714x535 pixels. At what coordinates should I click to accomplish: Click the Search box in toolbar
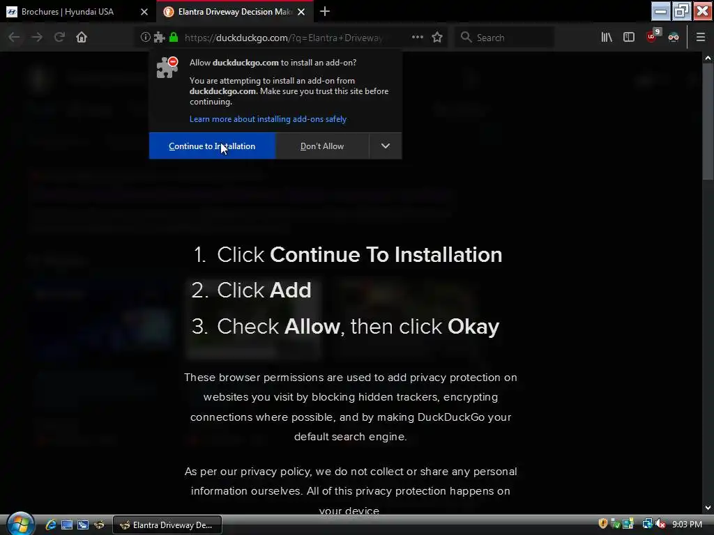click(505, 38)
